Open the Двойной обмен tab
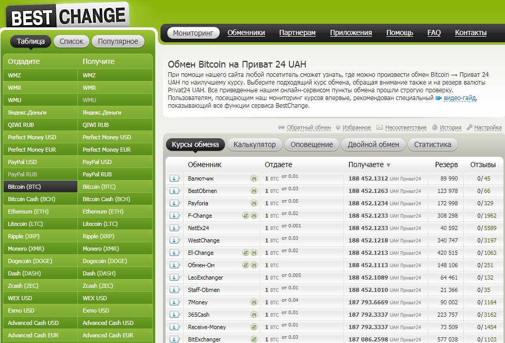 (373, 144)
